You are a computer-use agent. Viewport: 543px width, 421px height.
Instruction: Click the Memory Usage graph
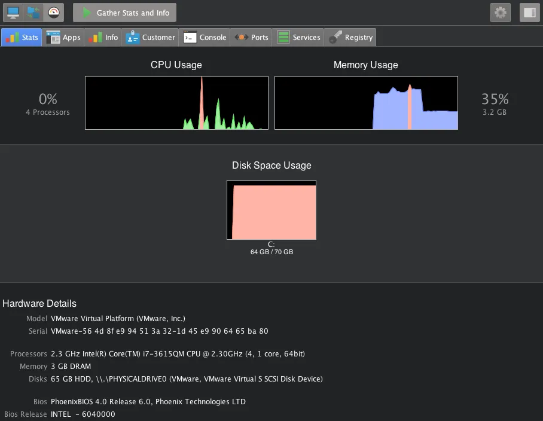point(365,102)
